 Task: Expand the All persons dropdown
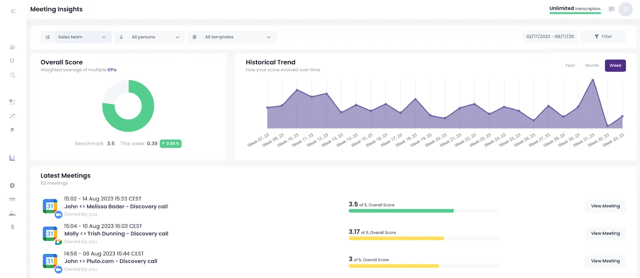pos(150,37)
